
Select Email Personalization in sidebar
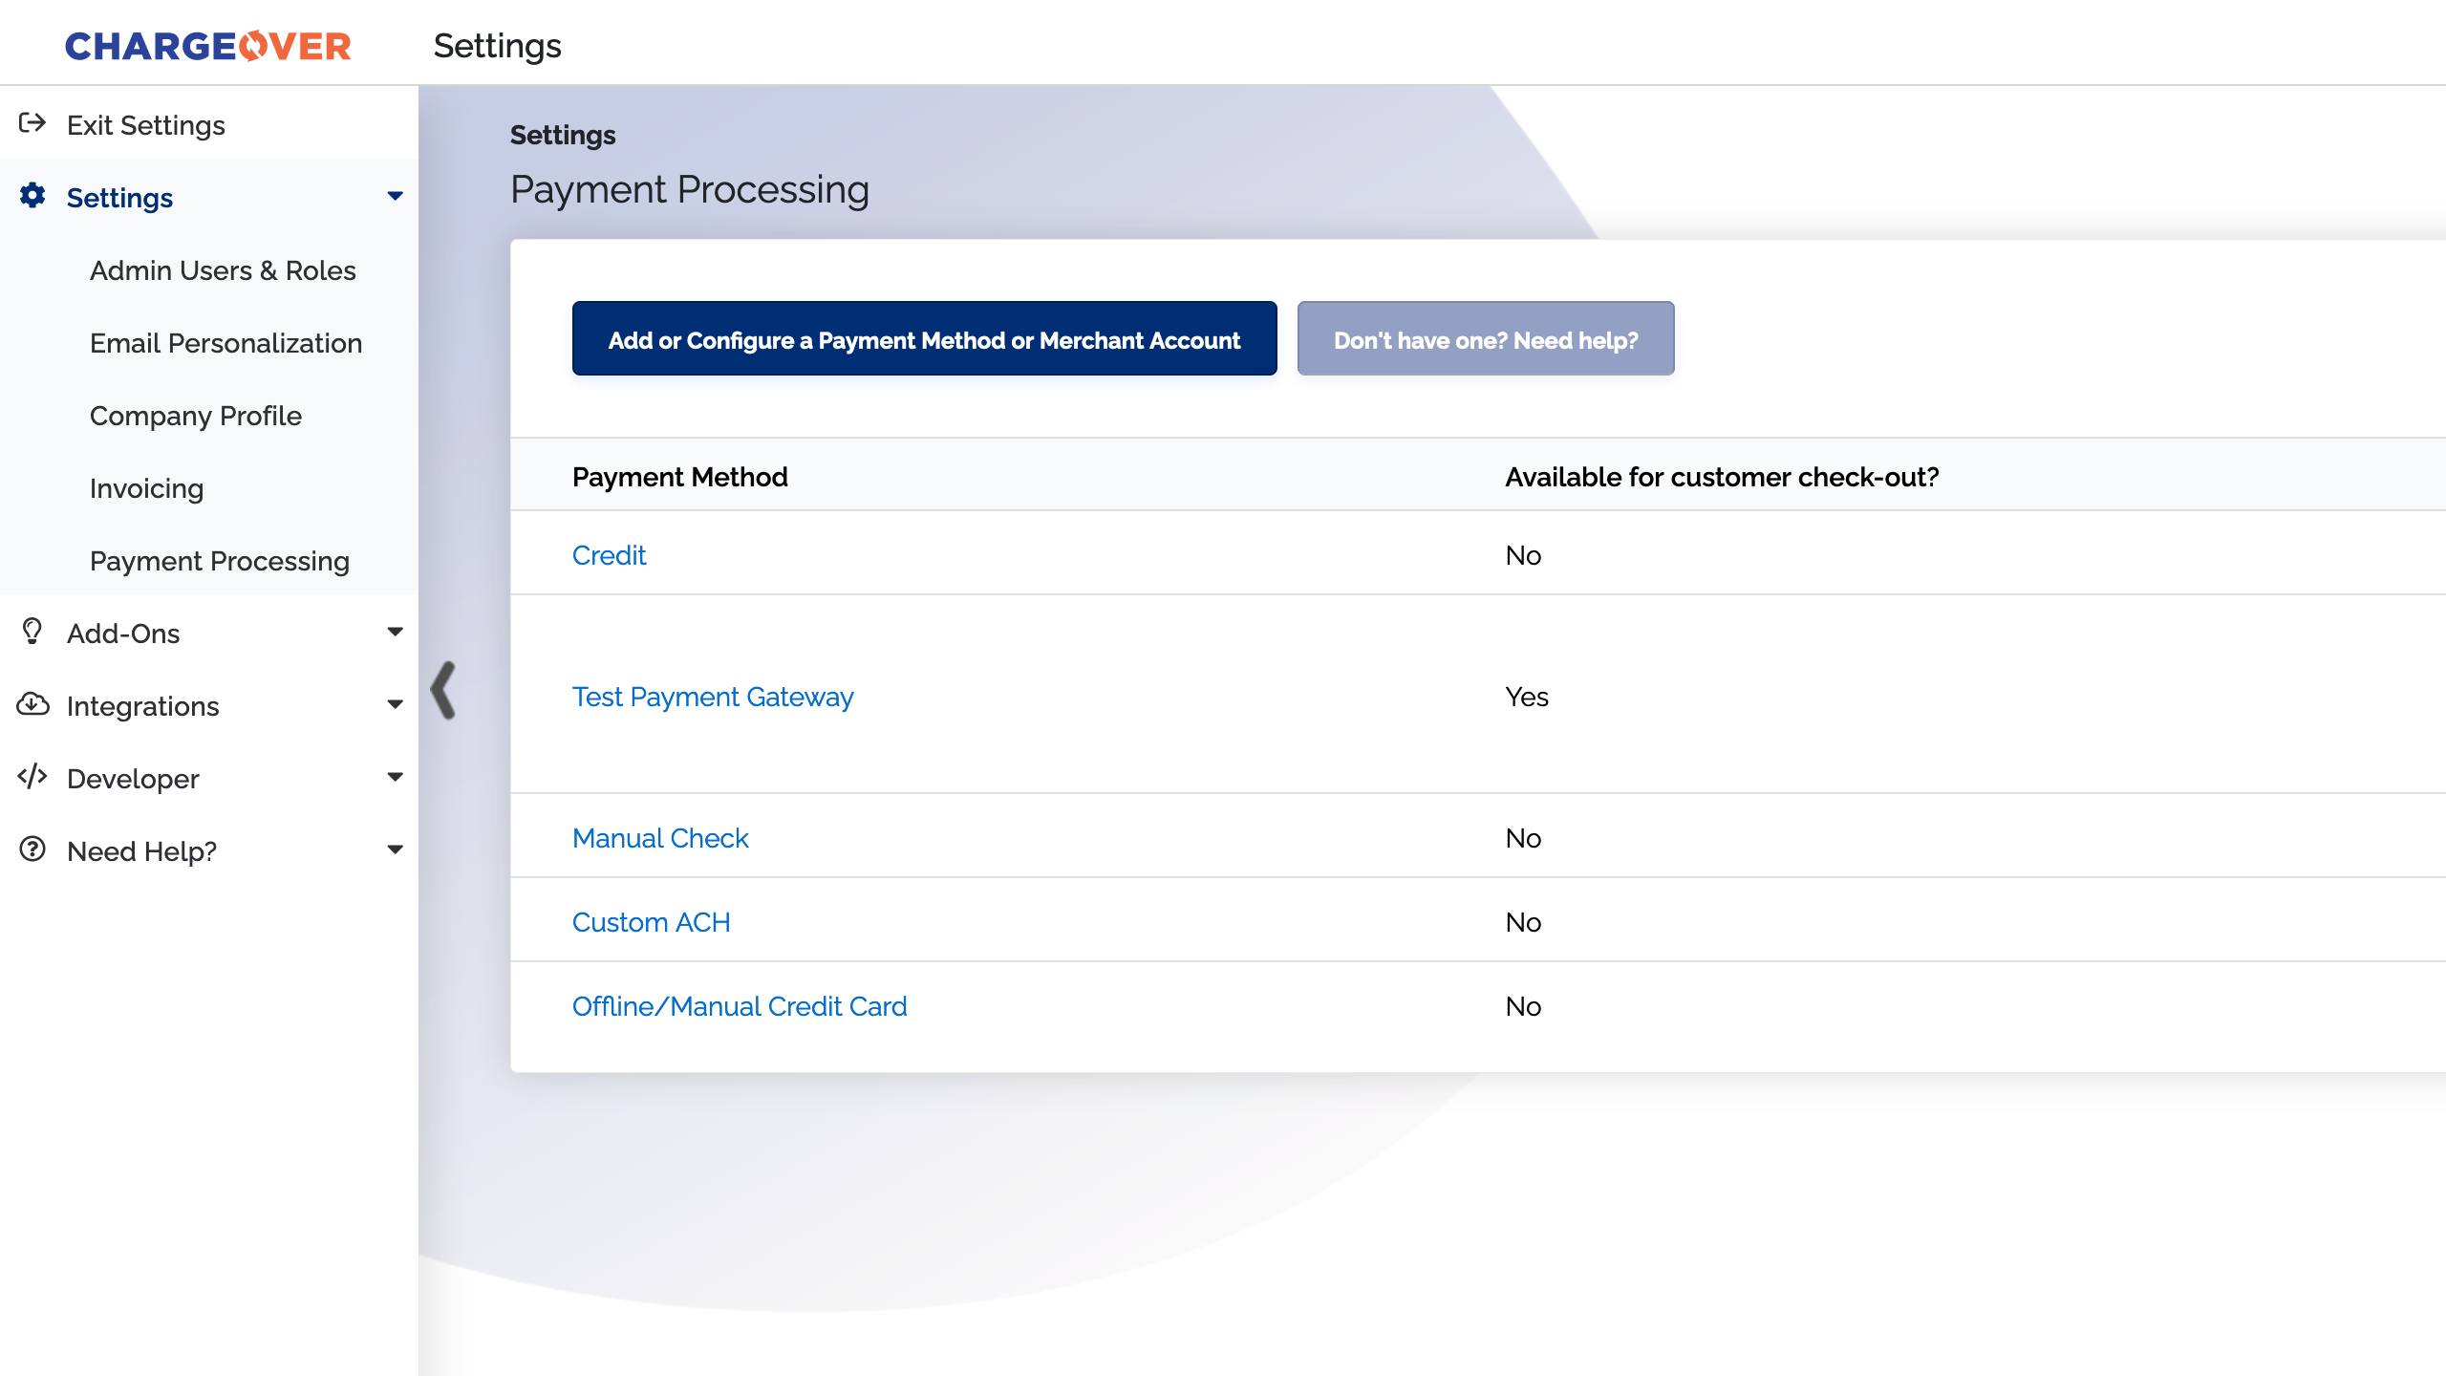click(226, 343)
